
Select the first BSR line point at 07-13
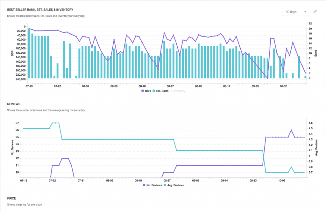pyautogui.click(x=29, y=29)
